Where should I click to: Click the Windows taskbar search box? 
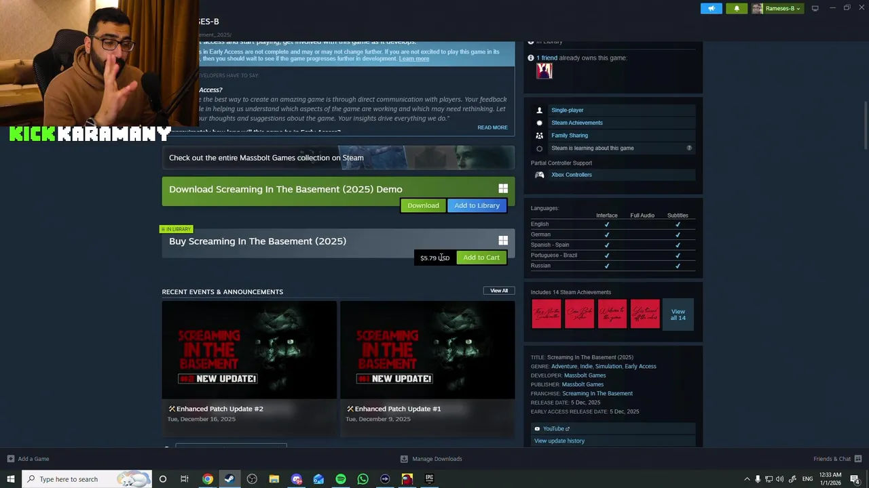coord(88,479)
